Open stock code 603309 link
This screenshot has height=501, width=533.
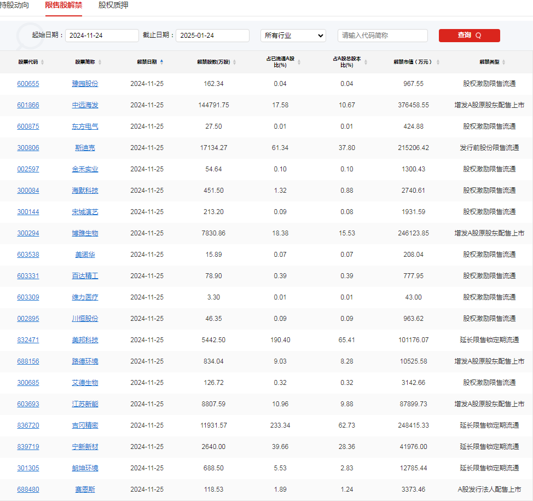tap(28, 297)
